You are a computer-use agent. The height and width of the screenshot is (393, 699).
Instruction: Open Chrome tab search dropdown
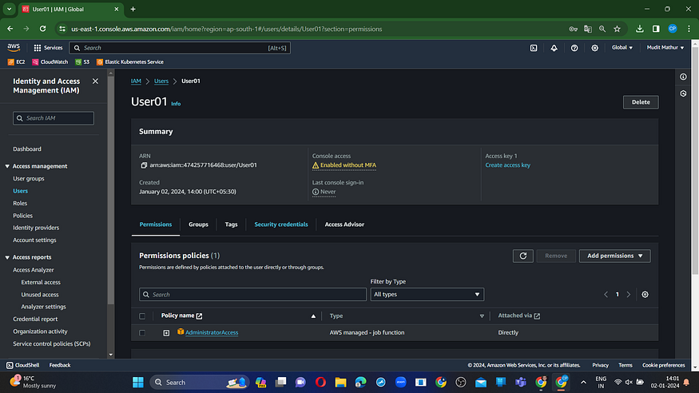coord(9,9)
